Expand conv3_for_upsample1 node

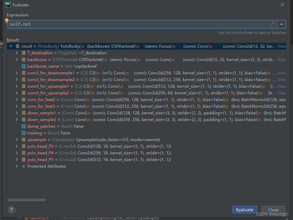[17, 86]
